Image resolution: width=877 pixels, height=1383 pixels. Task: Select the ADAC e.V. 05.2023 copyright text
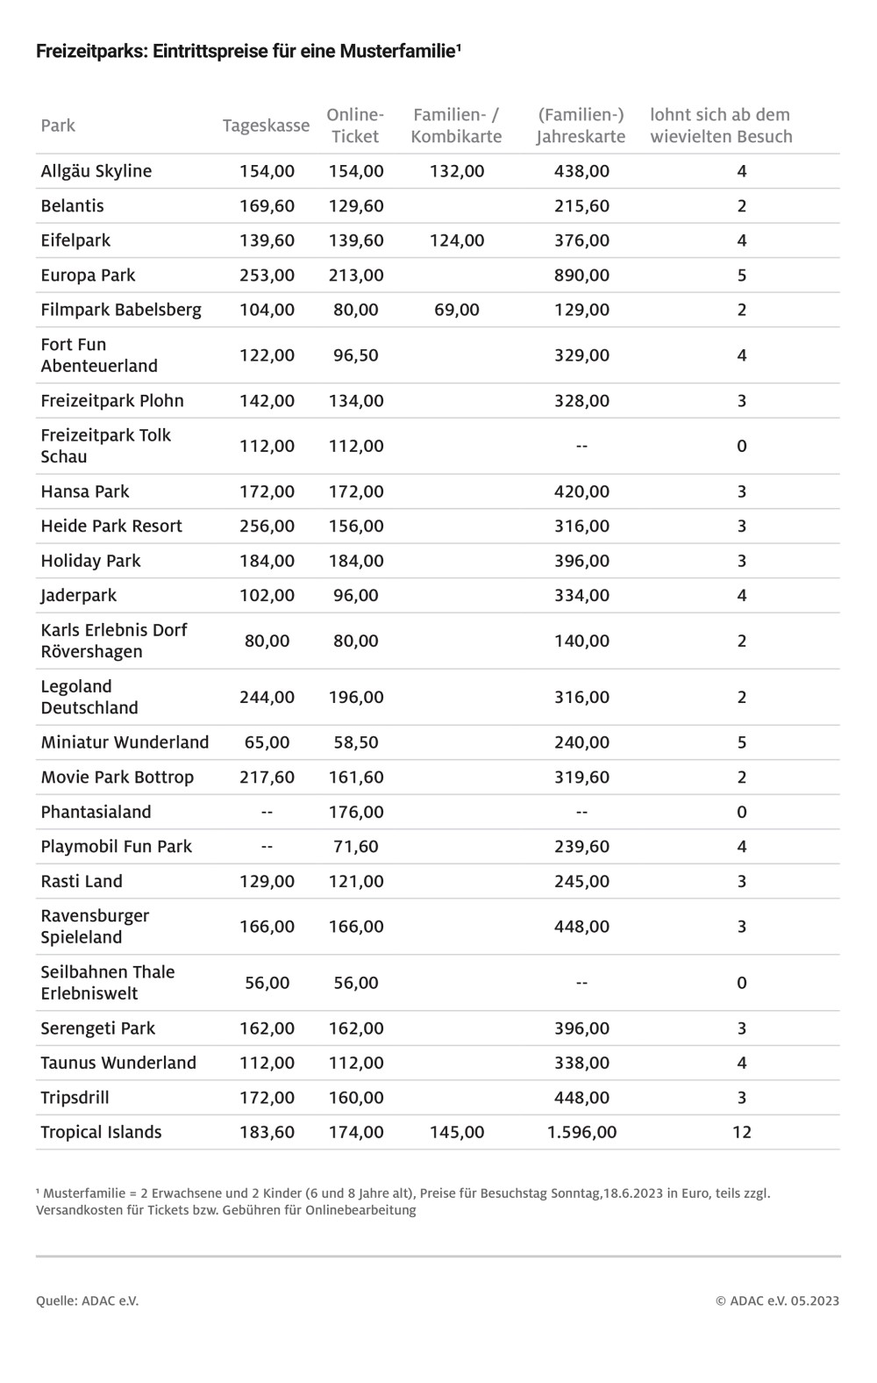[777, 1301]
